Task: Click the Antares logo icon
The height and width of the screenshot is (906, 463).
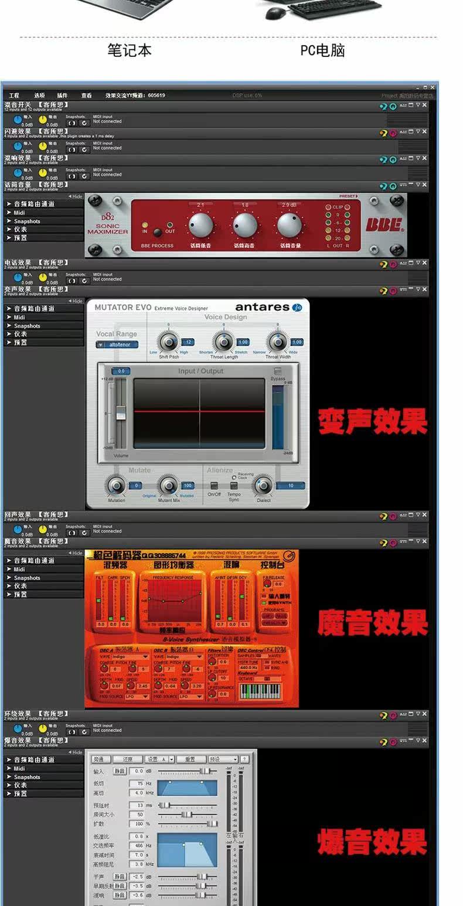Action: 297,307
